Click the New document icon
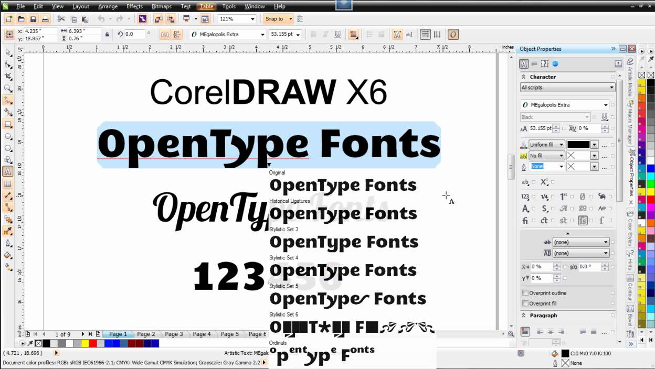 [9, 19]
